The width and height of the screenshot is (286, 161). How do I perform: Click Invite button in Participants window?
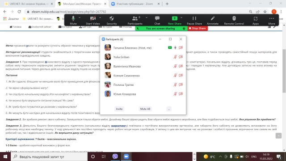[119, 109]
